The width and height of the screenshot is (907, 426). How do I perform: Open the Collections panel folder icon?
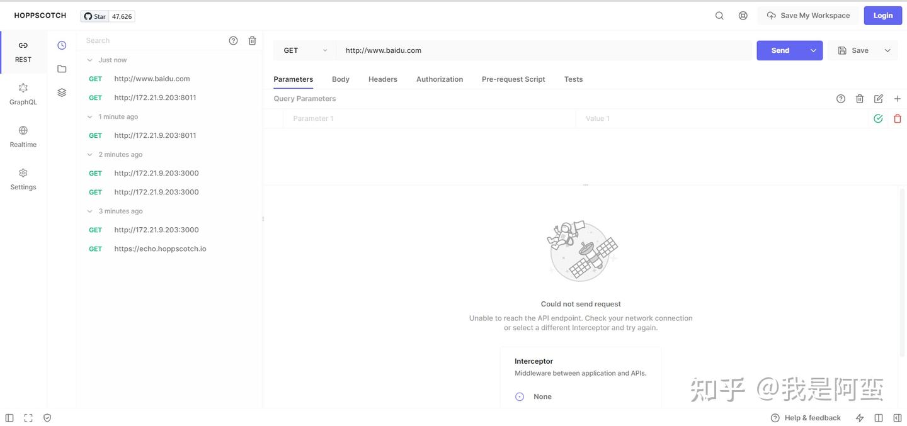click(61, 69)
